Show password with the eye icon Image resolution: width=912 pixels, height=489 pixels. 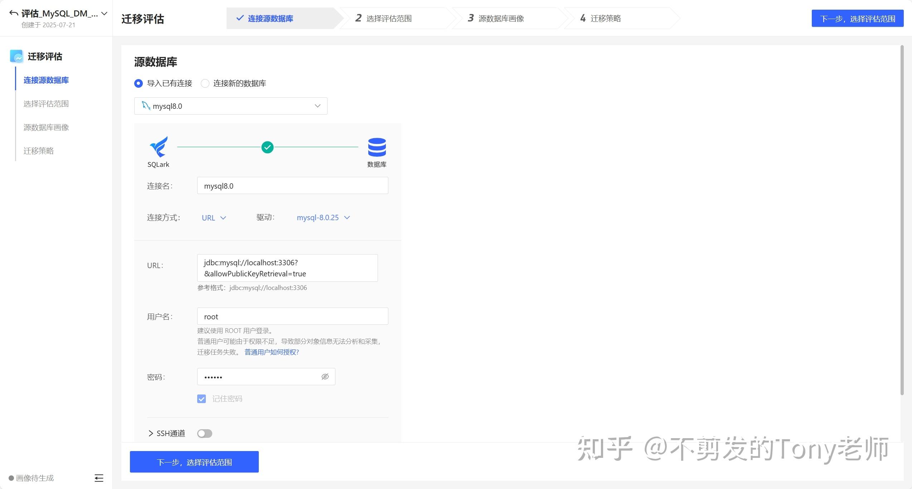(325, 377)
